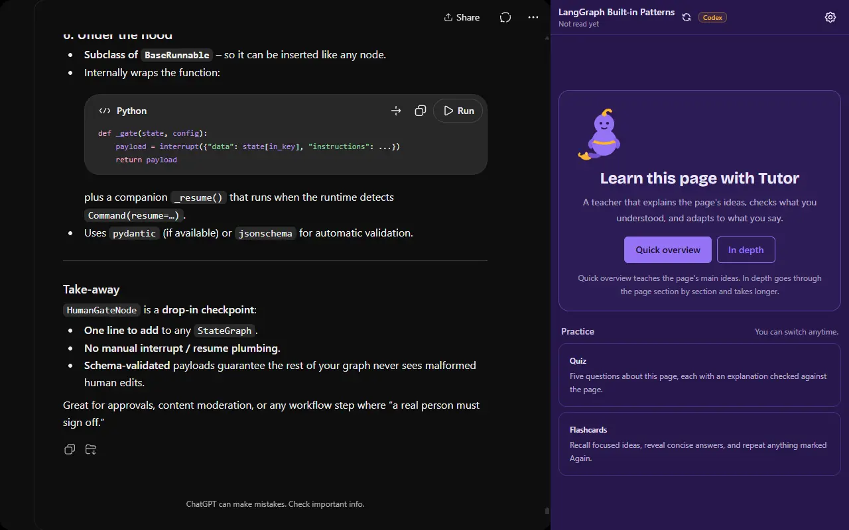This screenshot has width=849, height=530.
Task: Click the "Learn this page with Tutor" heading
Action: point(700,178)
